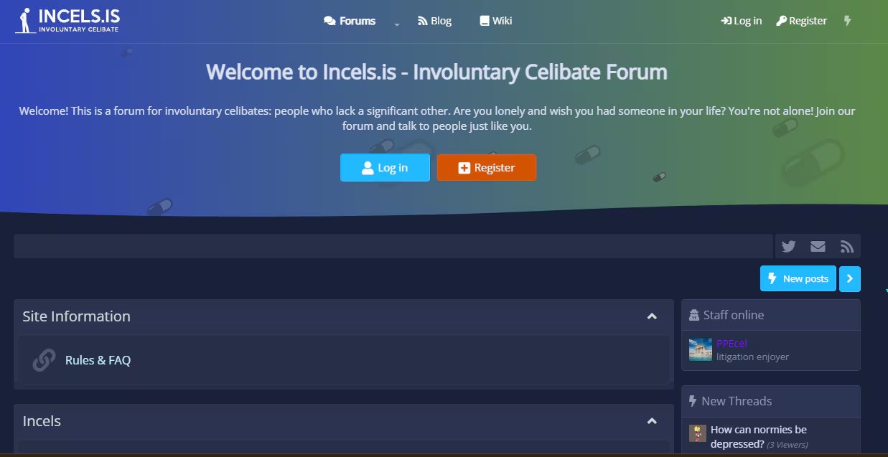The height and width of the screenshot is (457, 888).
Task: Click the blue Log in button
Action: click(385, 167)
